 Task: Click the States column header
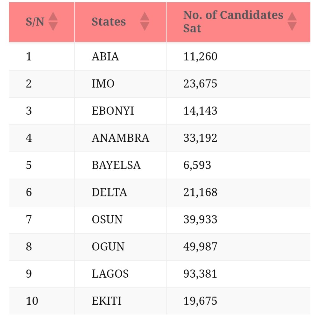(109, 22)
